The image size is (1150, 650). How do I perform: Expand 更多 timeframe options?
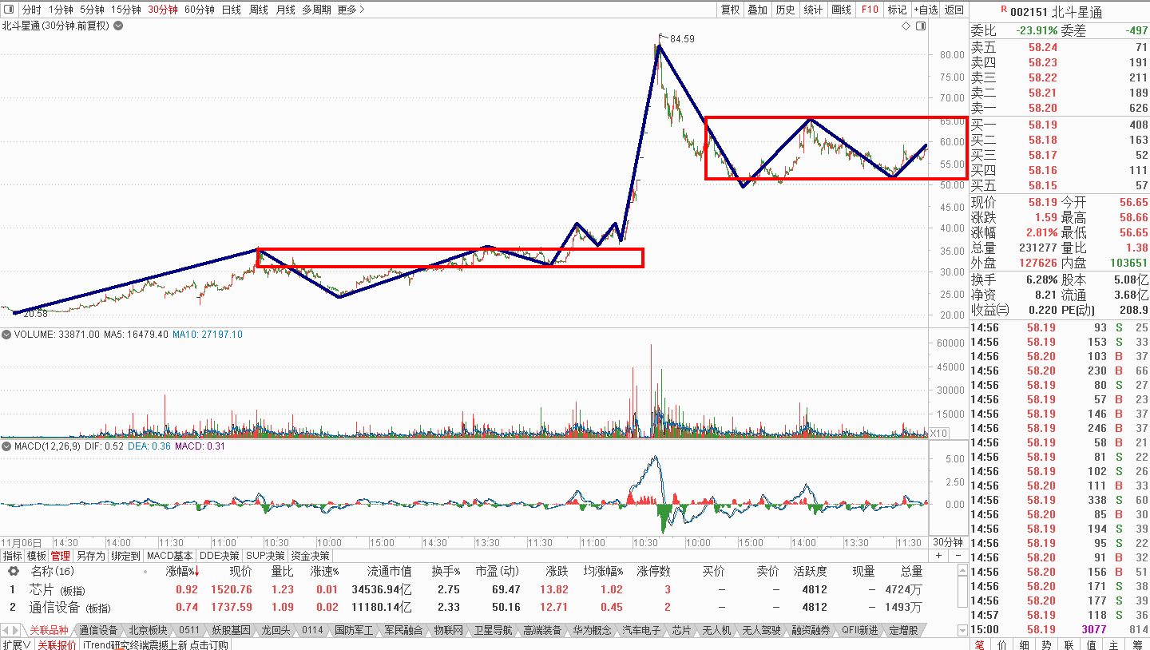(351, 10)
